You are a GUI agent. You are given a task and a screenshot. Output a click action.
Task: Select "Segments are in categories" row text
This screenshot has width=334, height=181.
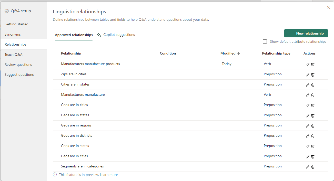82,166
